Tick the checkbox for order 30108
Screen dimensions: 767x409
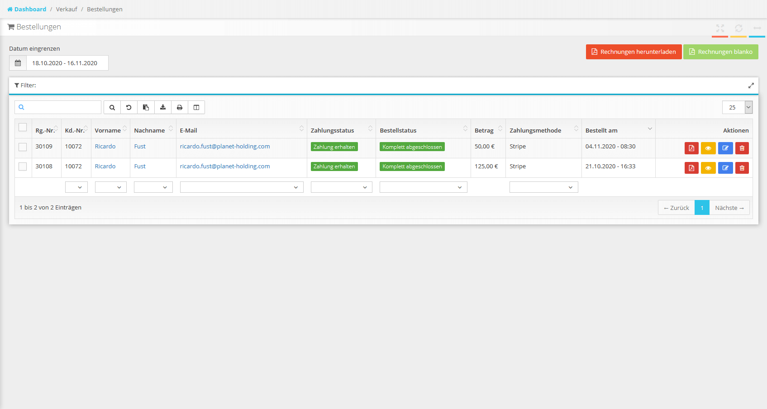tap(23, 166)
